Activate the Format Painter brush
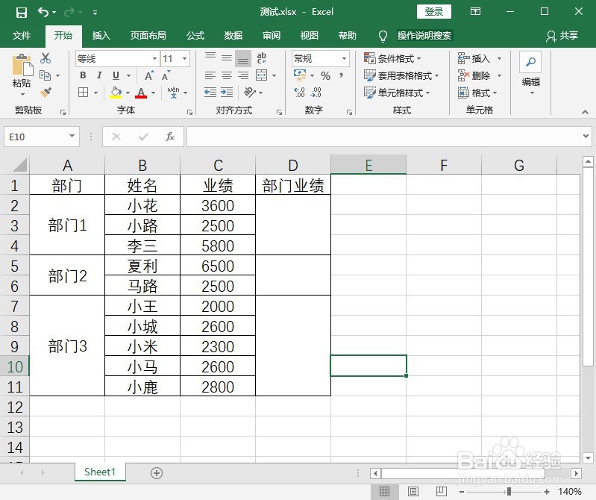This screenshot has width=596, height=500. pos(46,93)
